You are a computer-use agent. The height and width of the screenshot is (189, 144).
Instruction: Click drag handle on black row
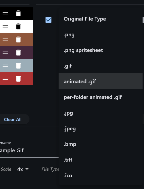pyautogui.click(x=5, y=13)
